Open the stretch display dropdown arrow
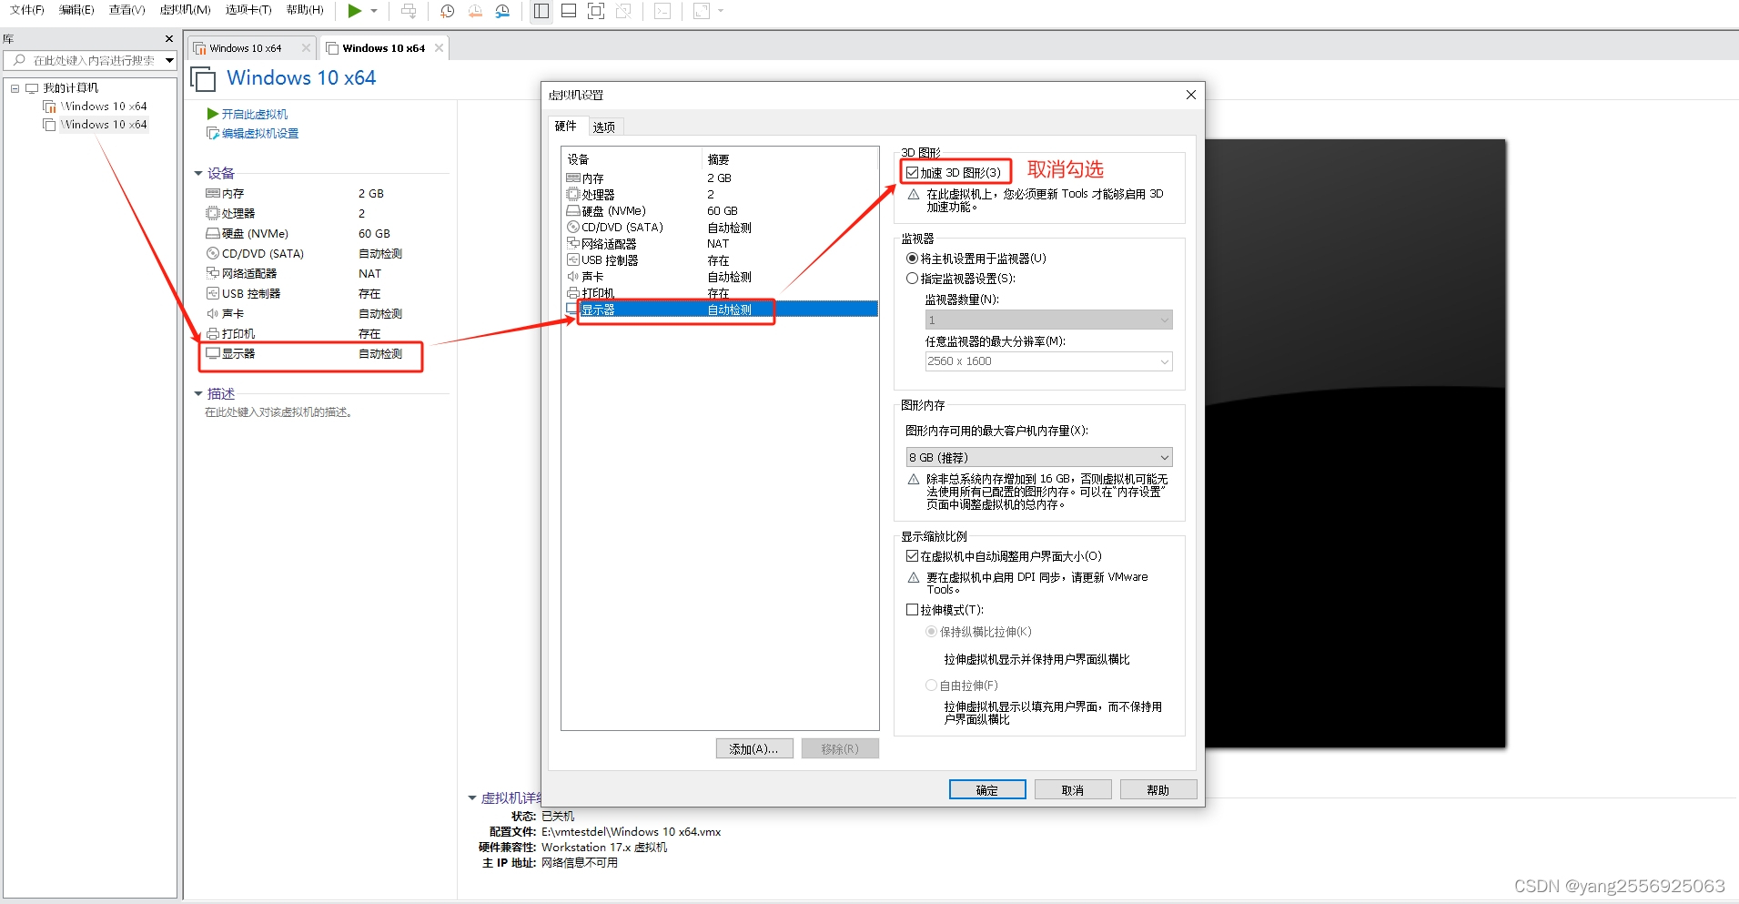This screenshot has height=904, width=1739. [721, 11]
